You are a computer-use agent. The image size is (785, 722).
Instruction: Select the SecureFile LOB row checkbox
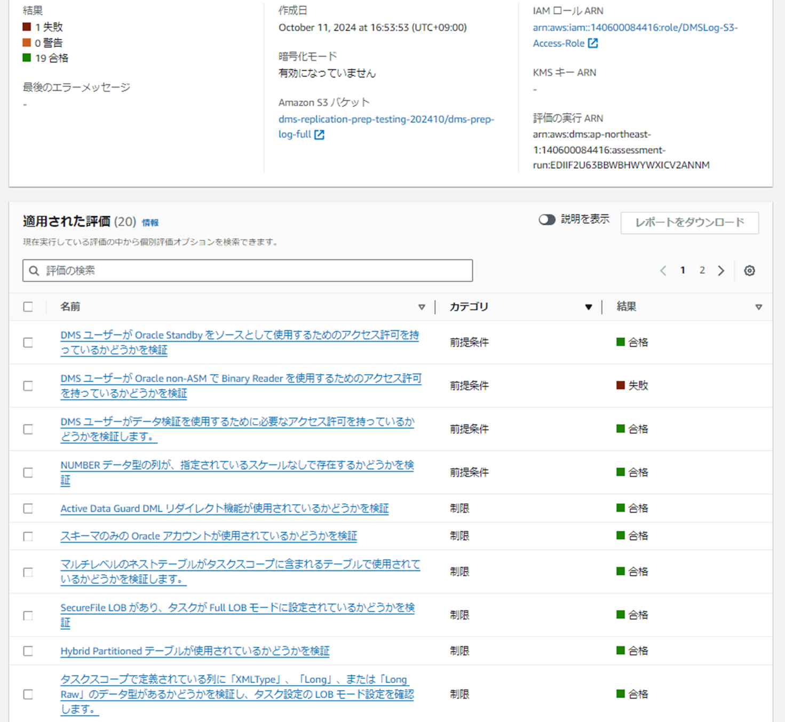pos(28,615)
